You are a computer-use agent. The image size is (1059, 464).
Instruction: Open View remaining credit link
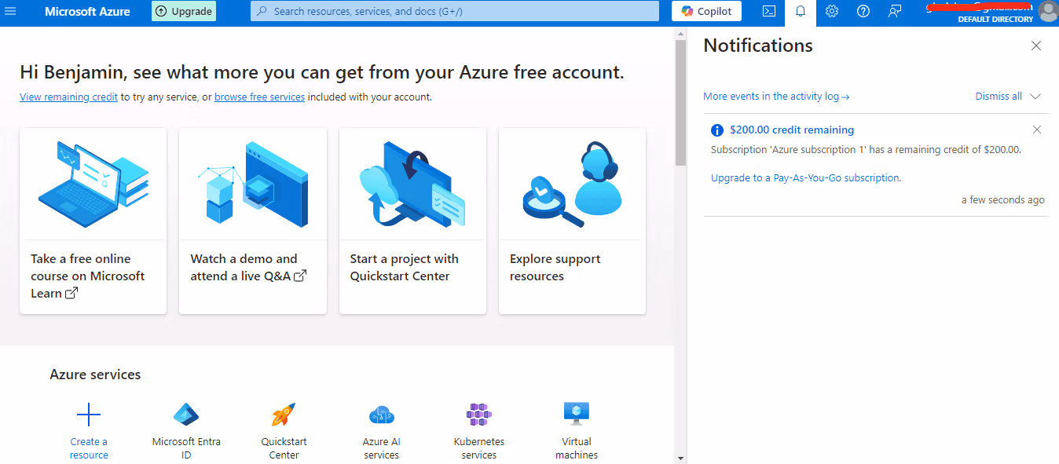point(68,97)
